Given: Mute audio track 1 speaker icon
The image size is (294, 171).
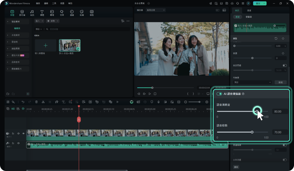Looking at the screenshot, I should pos(18,143).
